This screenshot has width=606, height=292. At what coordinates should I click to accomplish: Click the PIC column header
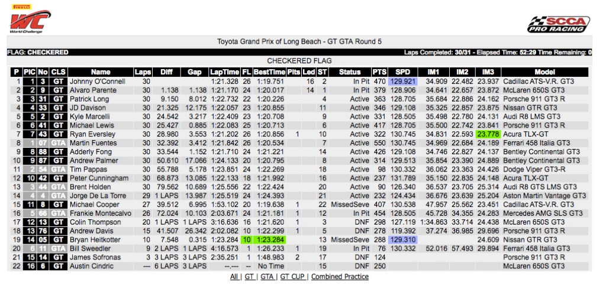tap(30, 72)
